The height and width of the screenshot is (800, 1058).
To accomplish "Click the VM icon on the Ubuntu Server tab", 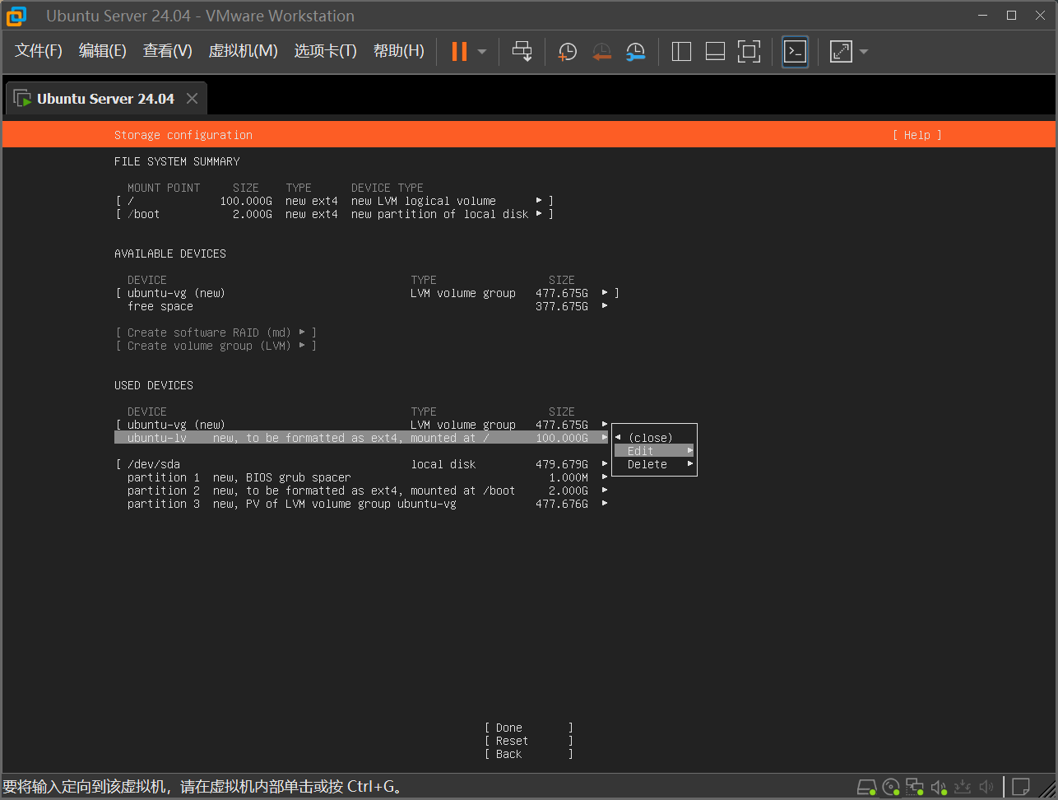I will (x=22, y=98).
